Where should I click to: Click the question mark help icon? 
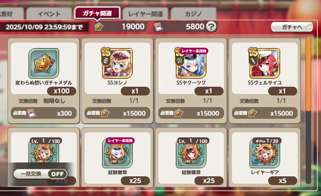211,27
